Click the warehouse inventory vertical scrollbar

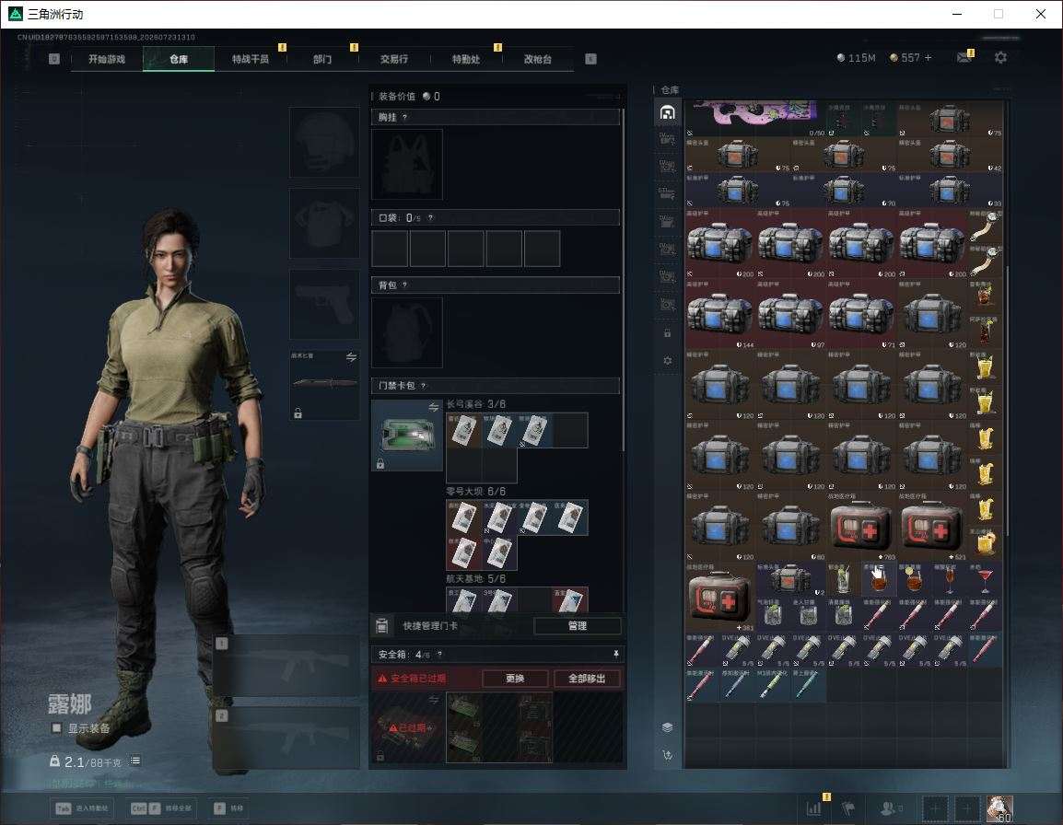(1008, 400)
